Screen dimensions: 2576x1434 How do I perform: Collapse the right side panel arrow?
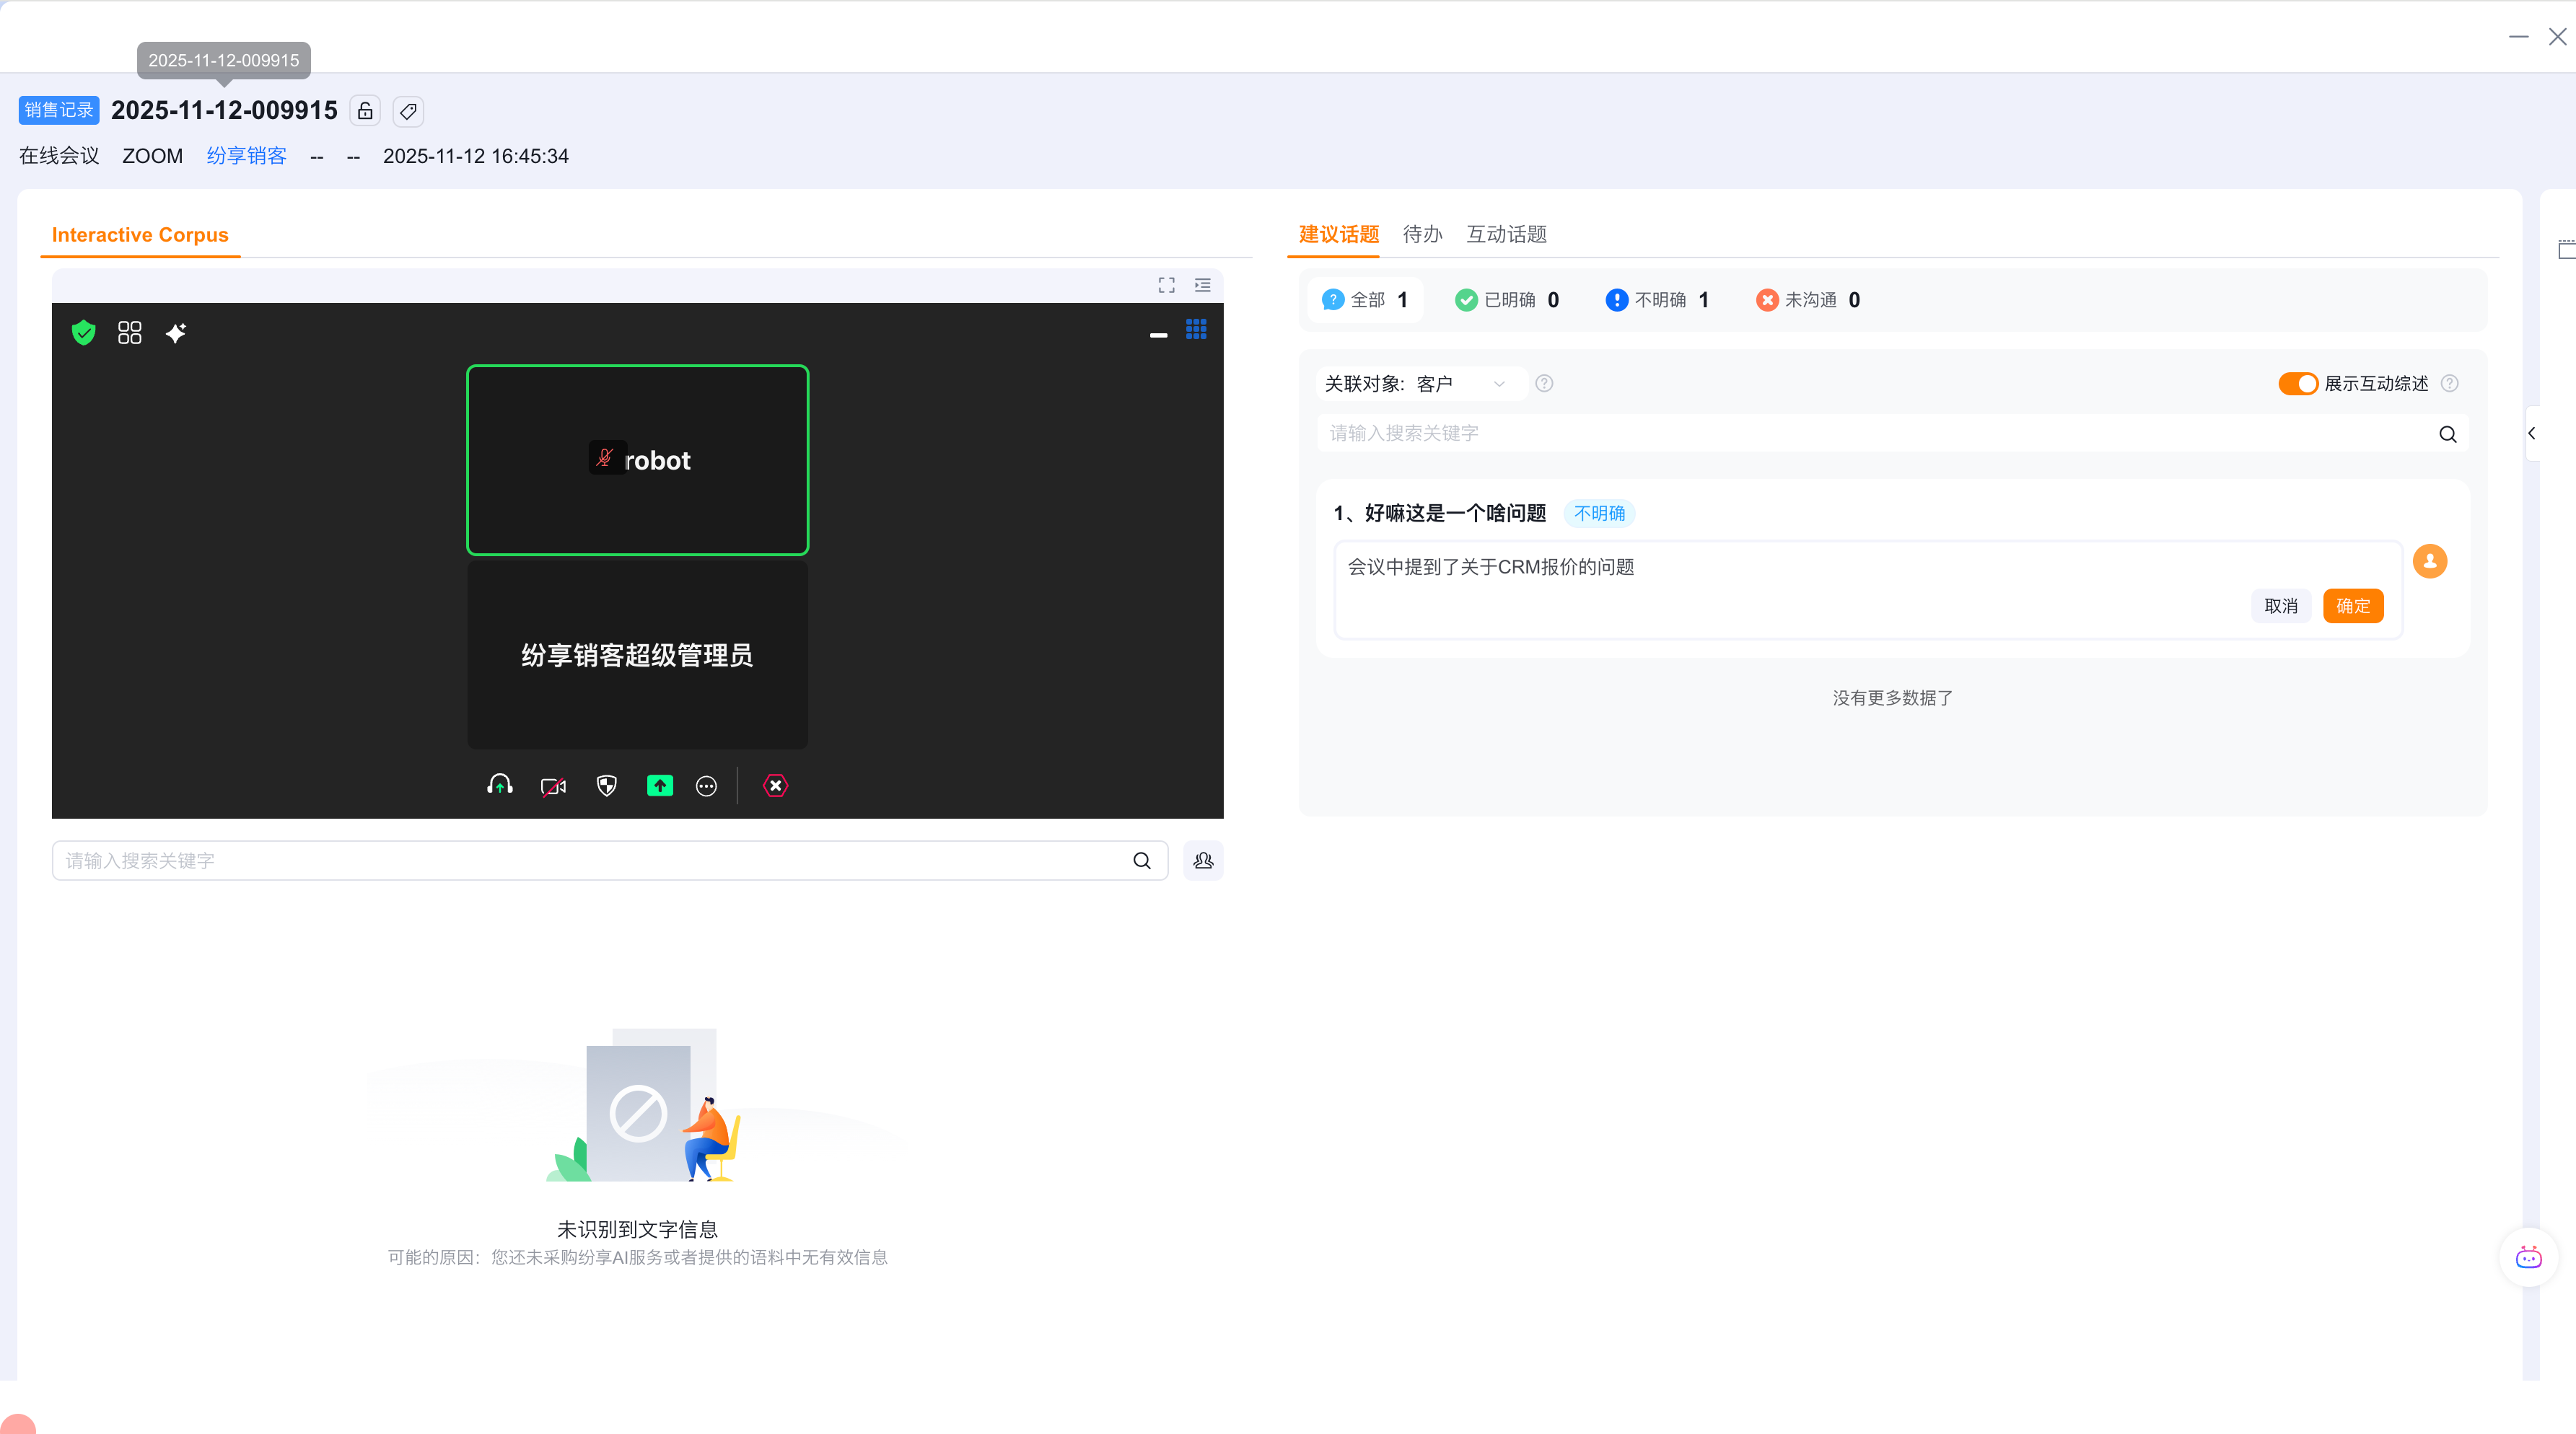(x=2532, y=433)
